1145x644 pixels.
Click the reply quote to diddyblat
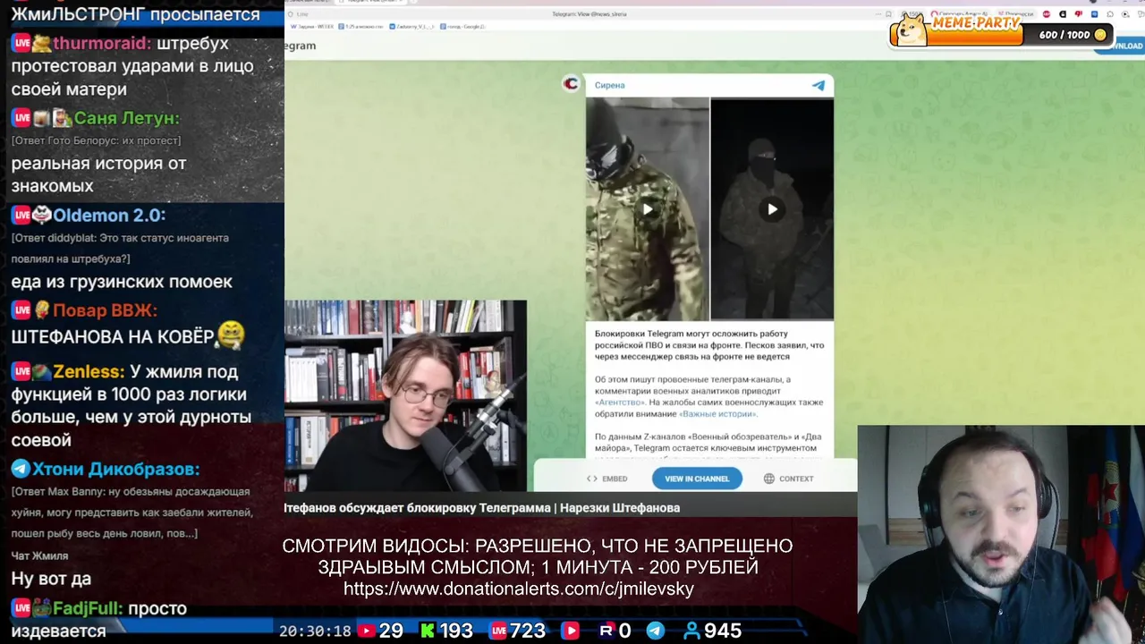click(x=120, y=249)
